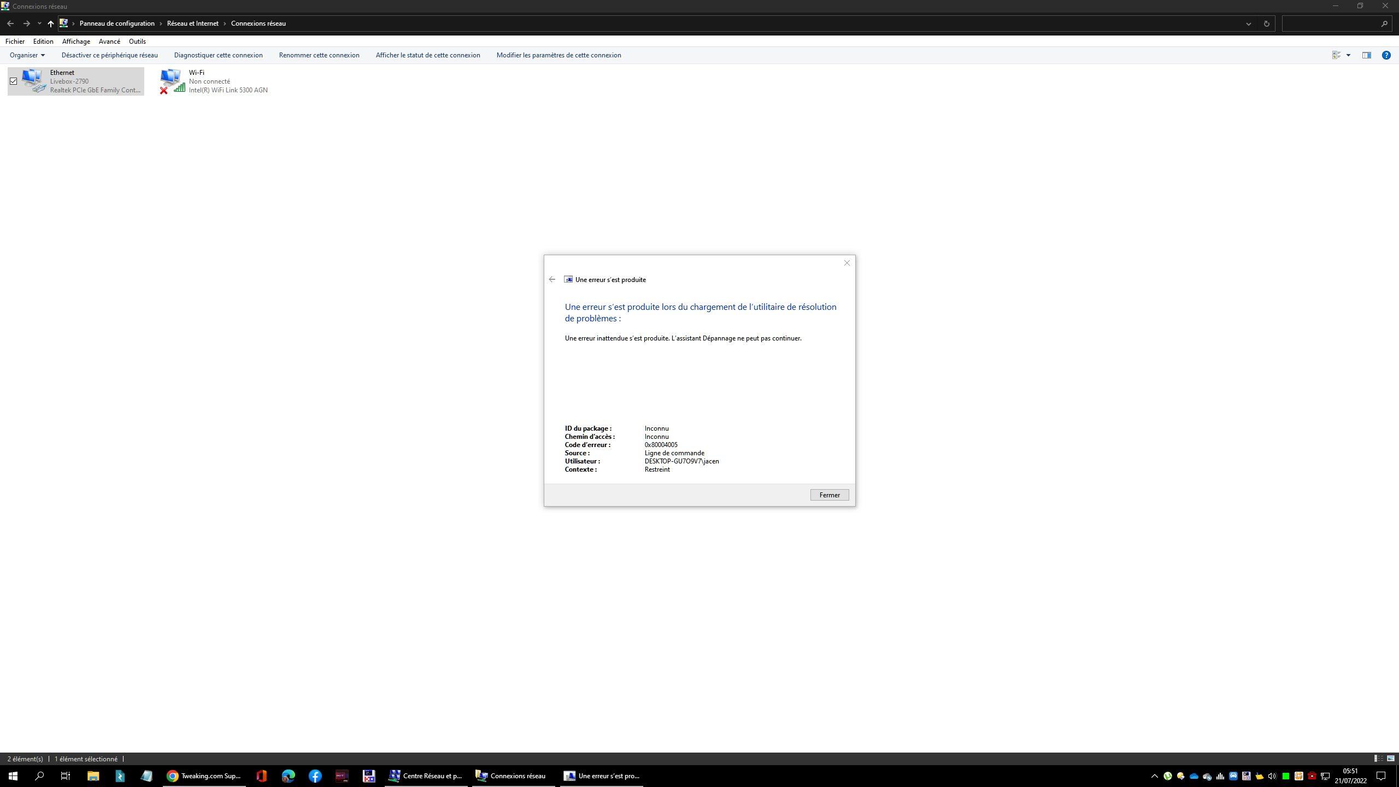The height and width of the screenshot is (787, 1399).
Task: Open the Help question mark icon
Action: pos(1386,55)
